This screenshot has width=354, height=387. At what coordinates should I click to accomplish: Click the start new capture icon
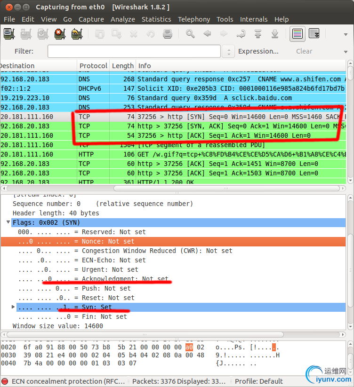coord(43,34)
